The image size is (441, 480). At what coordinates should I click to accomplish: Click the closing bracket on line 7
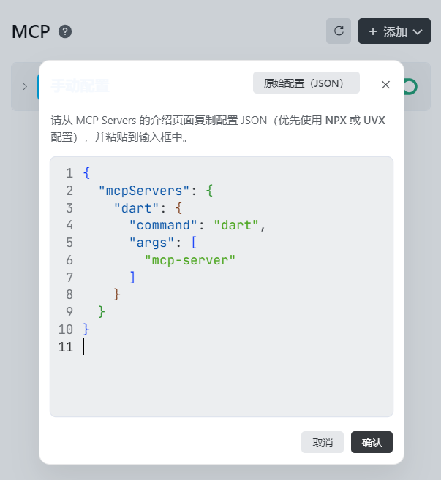click(132, 278)
